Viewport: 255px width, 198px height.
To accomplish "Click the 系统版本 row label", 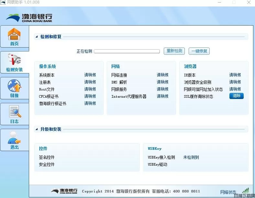I will click(x=47, y=75).
